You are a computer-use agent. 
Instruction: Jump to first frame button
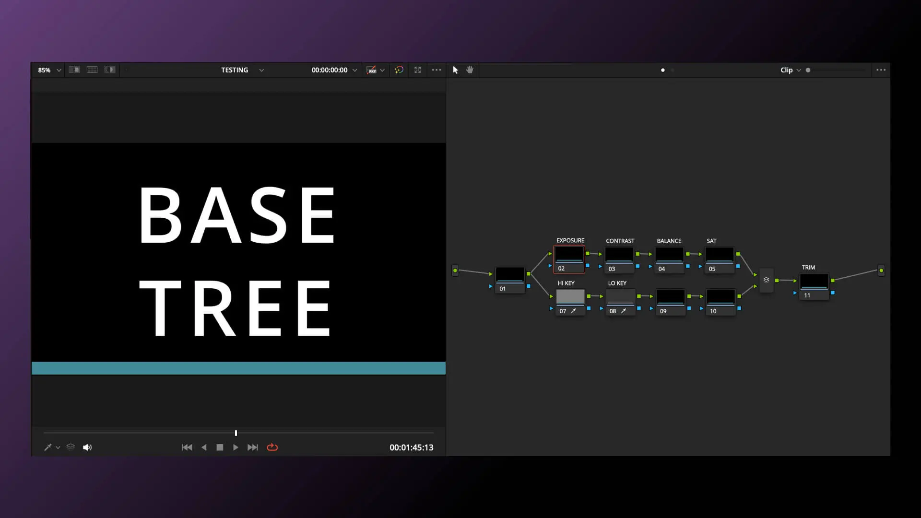(x=187, y=447)
